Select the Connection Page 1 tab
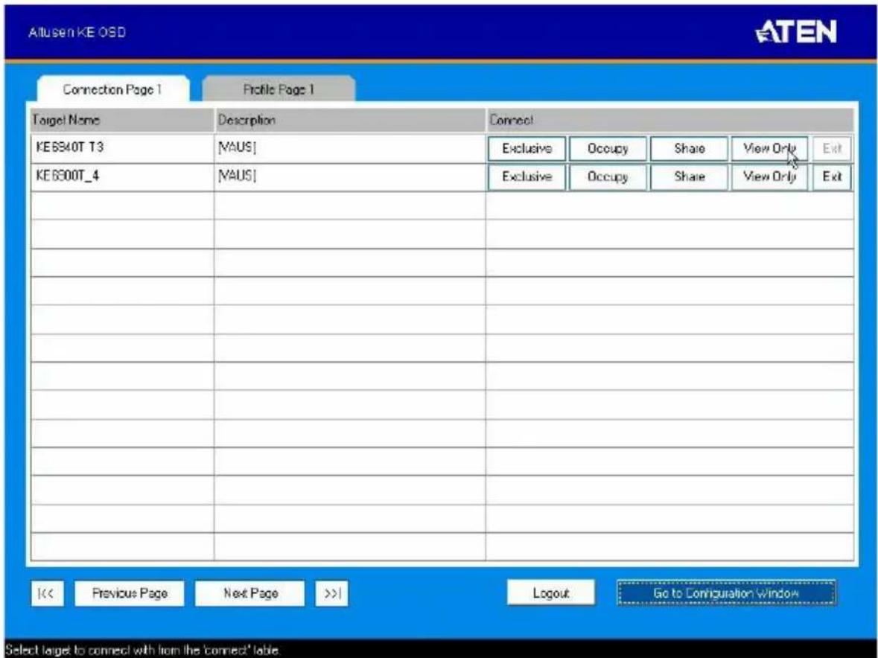Viewport: 878px width, 658px height. [x=112, y=89]
